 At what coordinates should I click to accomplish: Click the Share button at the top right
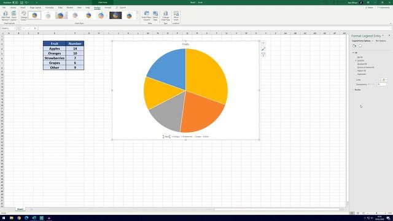tap(369, 7)
